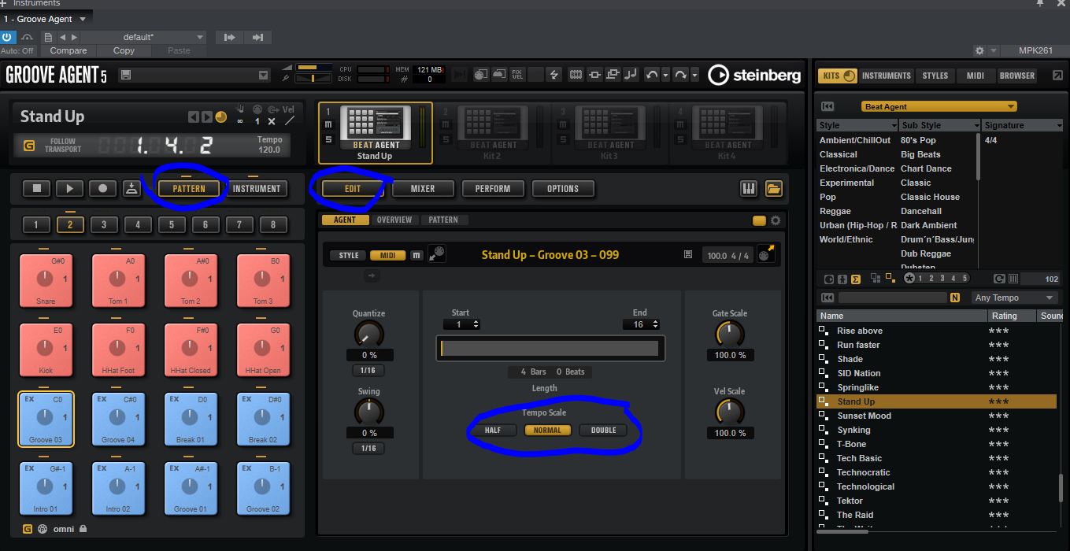This screenshot has height=551, width=1070.
Task: Click the Play transport button
Action: pos(69,188)
